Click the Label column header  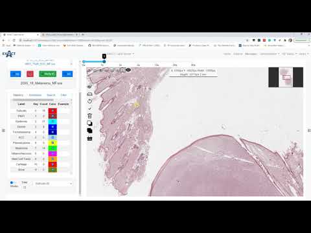pos(21,104)
